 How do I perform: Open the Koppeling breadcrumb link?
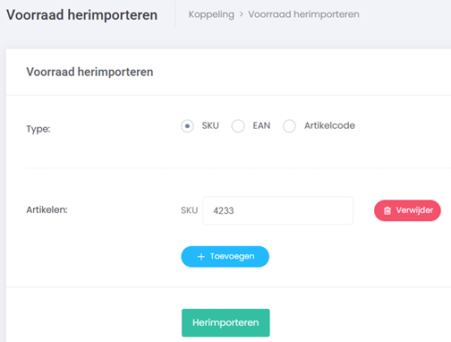[211, 14]
